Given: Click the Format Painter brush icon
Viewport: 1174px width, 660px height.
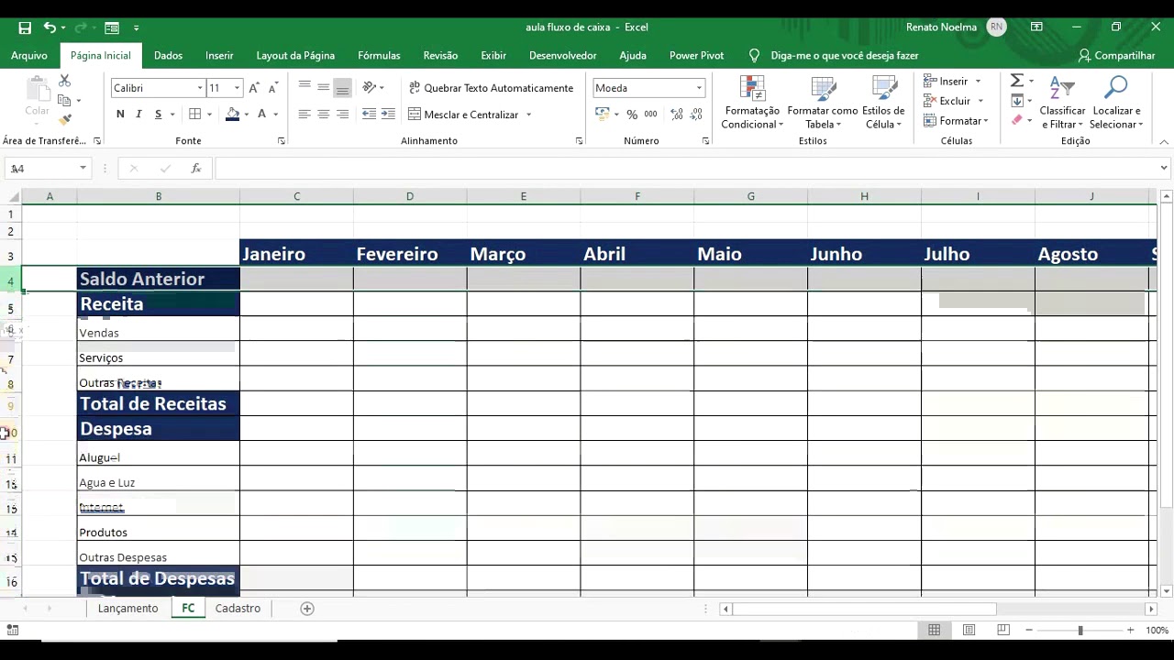Looking at the screenshot, I should (x=64, y=119).
